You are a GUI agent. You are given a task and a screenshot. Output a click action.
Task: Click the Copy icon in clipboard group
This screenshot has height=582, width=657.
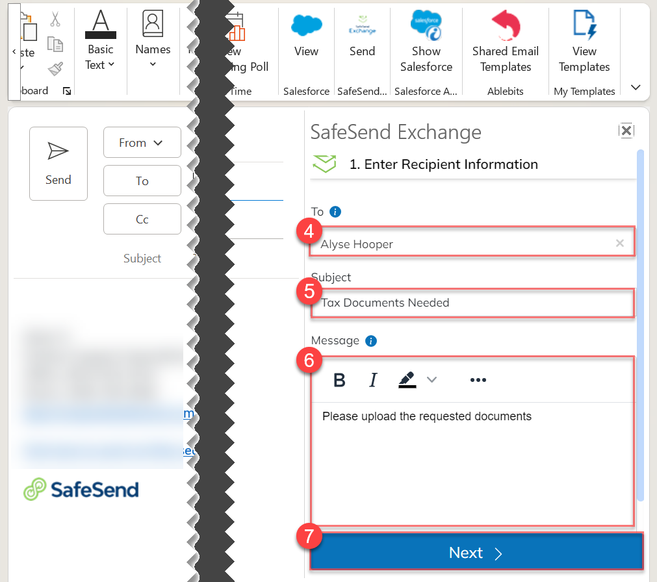(x=55, y=44)
